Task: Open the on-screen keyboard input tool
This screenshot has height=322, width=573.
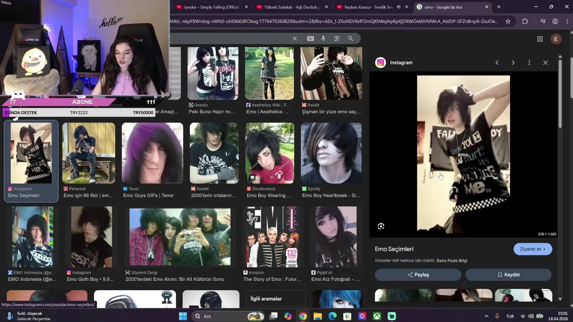Action: pos(310,38)
